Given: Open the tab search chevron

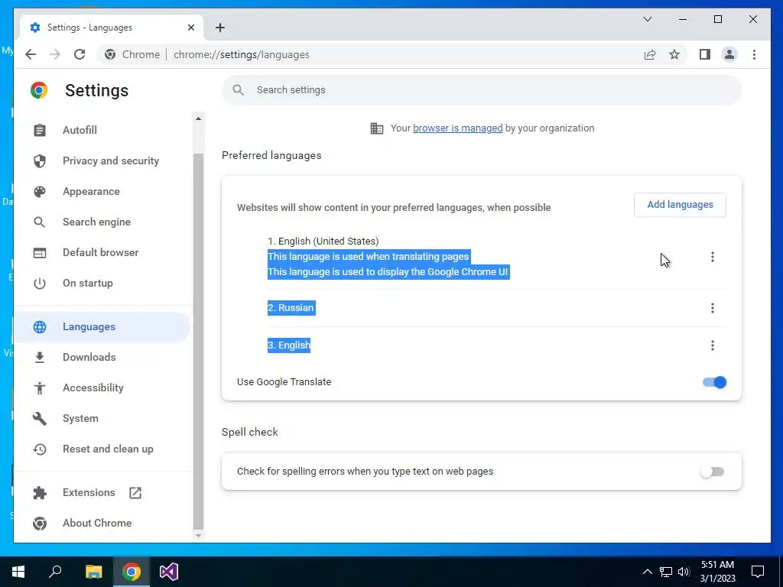Looking at the screenshot, I should click(x=647, y=19).
